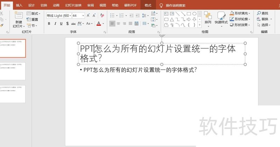The image size is (280, 147).
Task: Toggle bold formatting
Action: tap(49, 24)
